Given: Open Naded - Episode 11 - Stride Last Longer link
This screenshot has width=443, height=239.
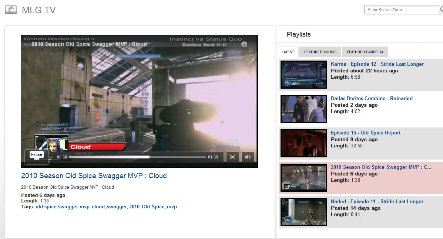Looking at the screenshot, I should pos(377,202).
